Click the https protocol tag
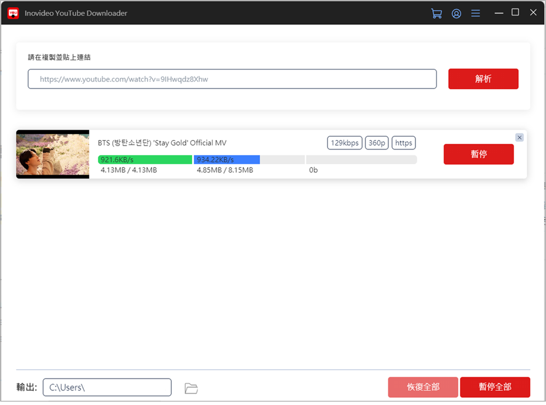The image size is (546, 405). point(403,143)
